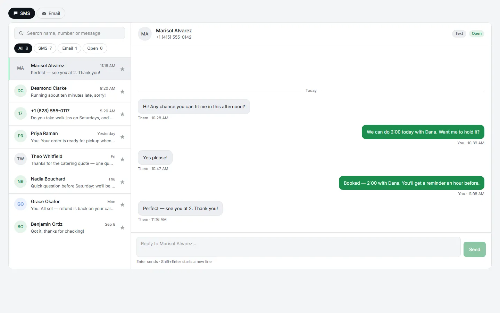
Task: Filter list by Email 1
Action: [x=69, y=48]
